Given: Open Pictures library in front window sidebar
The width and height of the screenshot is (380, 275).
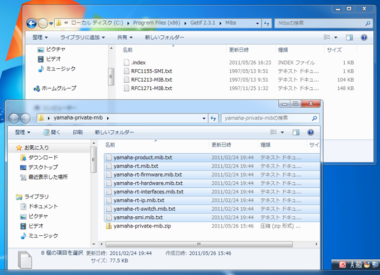Looking at the screenshot, I should [34, 216].
